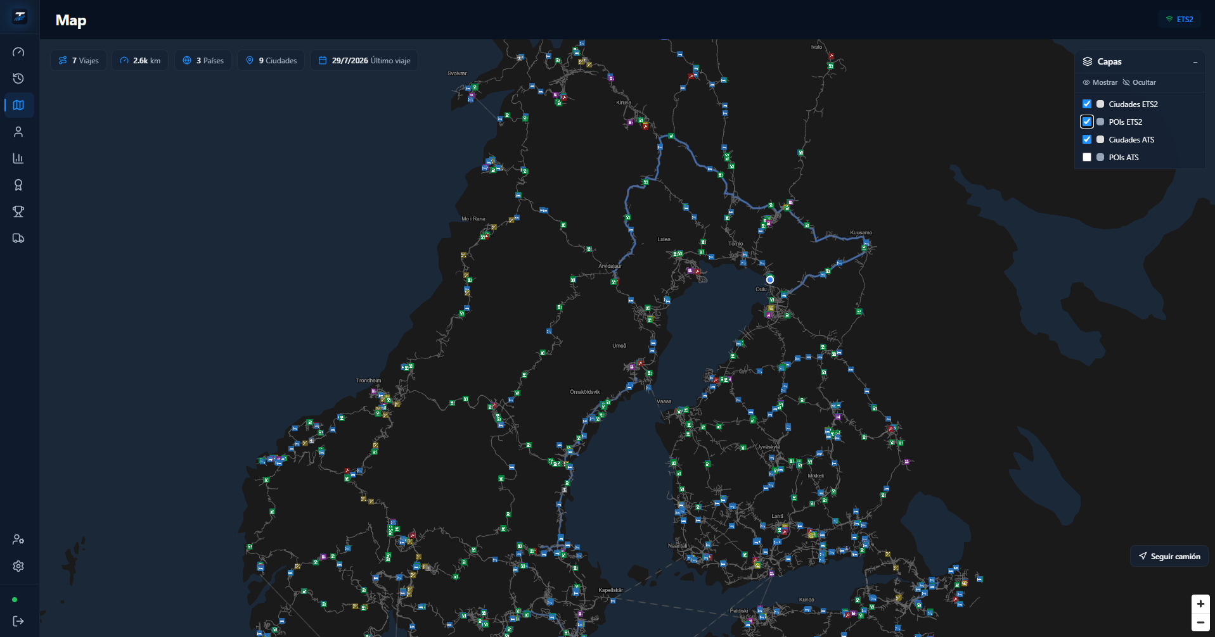Viewport: 1215px width, 637px height.
Task: Click Ocultar to hide all layers
Action: 1140,82
